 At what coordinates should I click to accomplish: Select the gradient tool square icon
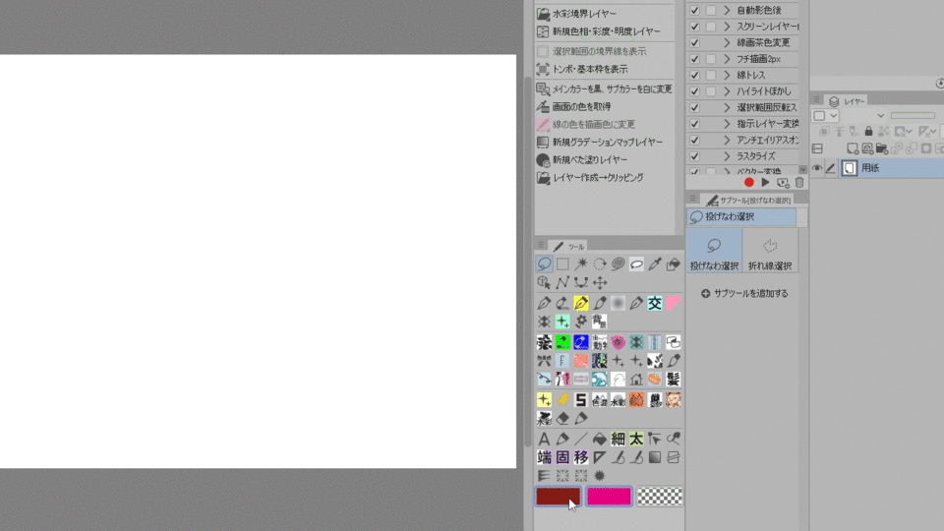[655, 457]
